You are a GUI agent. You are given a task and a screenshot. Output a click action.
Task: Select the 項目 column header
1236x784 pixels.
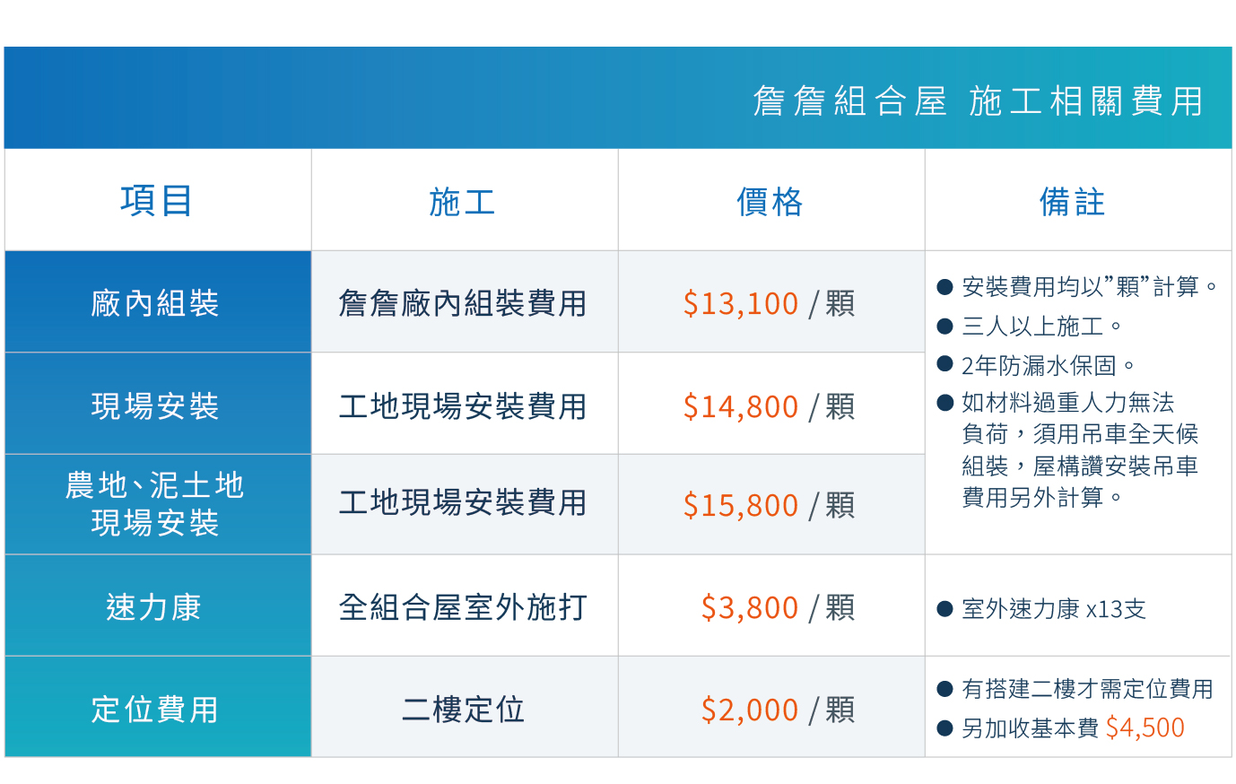pyautogui.click(x=157, y=200)
